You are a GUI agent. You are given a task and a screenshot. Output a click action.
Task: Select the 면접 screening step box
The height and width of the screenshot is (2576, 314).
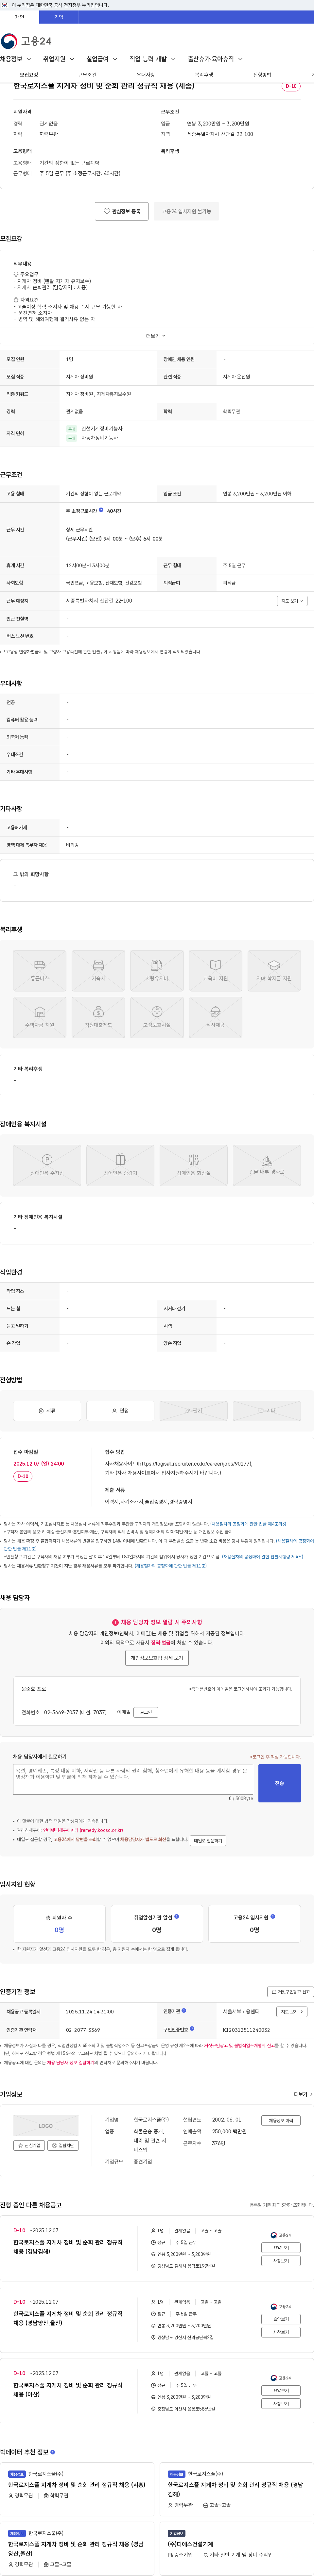[121, 1411]
